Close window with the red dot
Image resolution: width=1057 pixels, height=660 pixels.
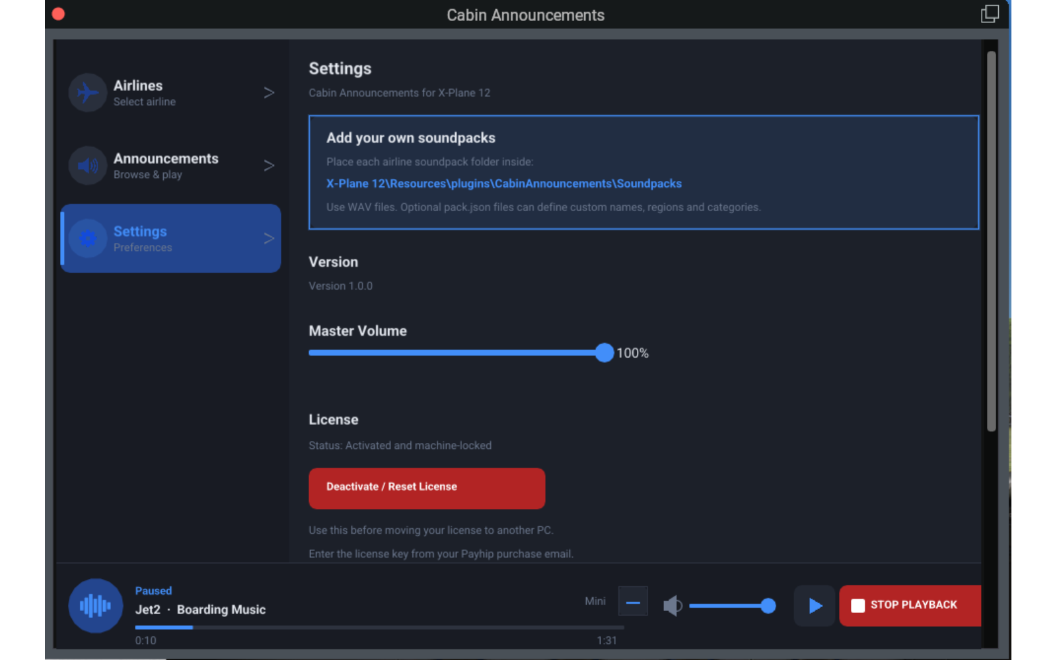click(x=58, y=14)
